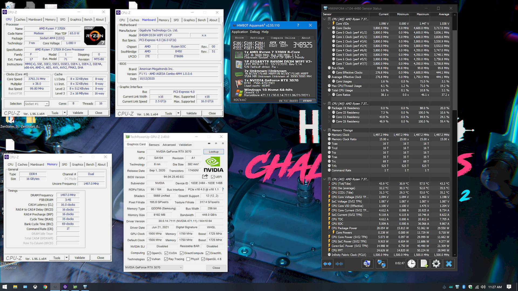Open the Bench tab in the CPU-Z CPU window
The image size is (518, 291).
(88, 19)
